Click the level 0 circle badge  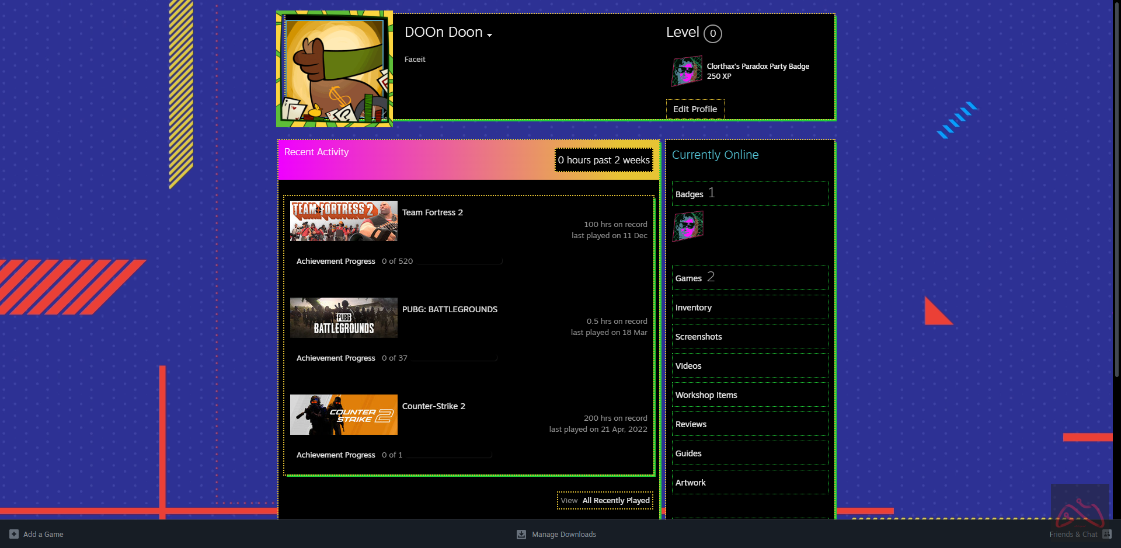click(x=712, y=34)
